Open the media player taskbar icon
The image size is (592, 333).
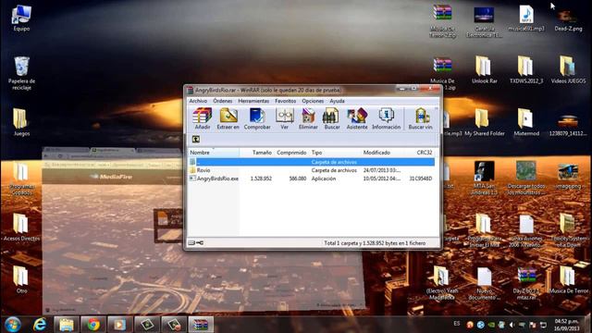click(119, 325)
